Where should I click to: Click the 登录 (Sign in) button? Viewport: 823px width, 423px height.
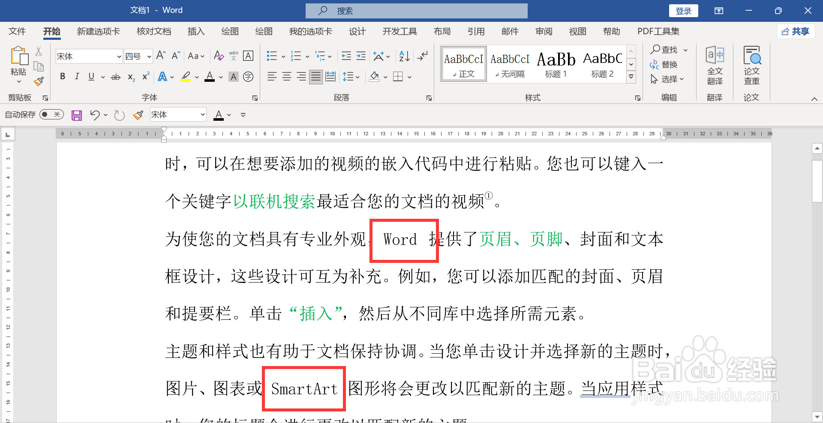(684, 11)
